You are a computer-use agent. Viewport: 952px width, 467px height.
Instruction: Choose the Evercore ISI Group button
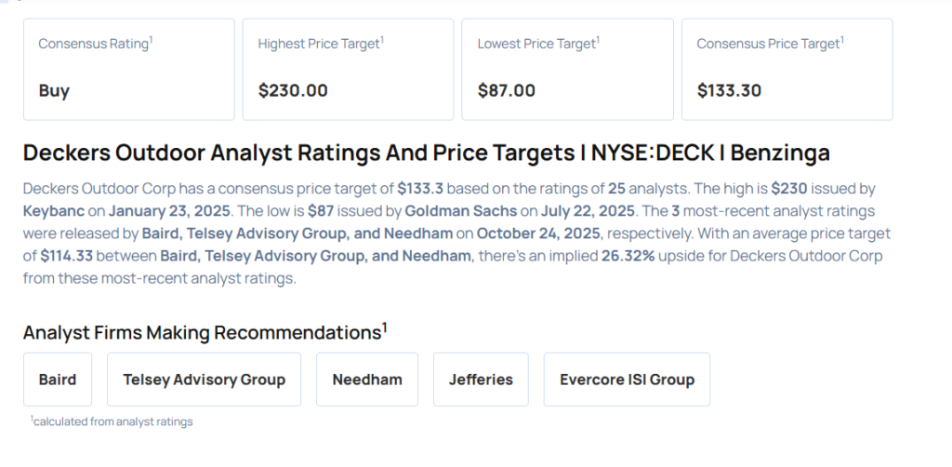627,380
